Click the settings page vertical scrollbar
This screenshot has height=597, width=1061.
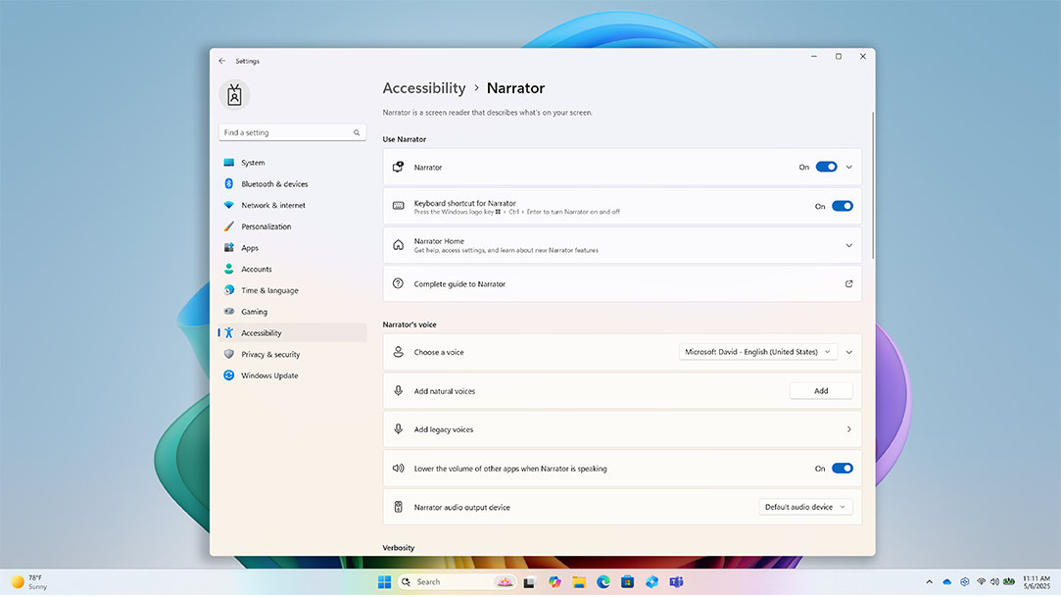pos(872,184)
